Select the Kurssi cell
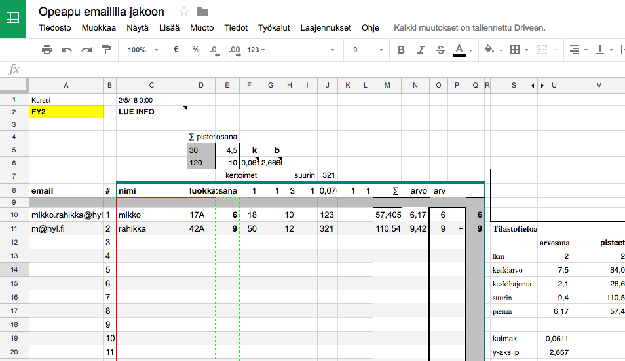This screenshot has width=625, height=361. [66, 100]
